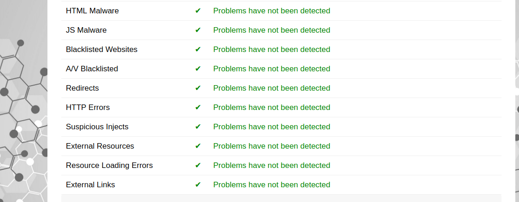Open the Redirects status message
519x202 pixels.
coord(272,88)
